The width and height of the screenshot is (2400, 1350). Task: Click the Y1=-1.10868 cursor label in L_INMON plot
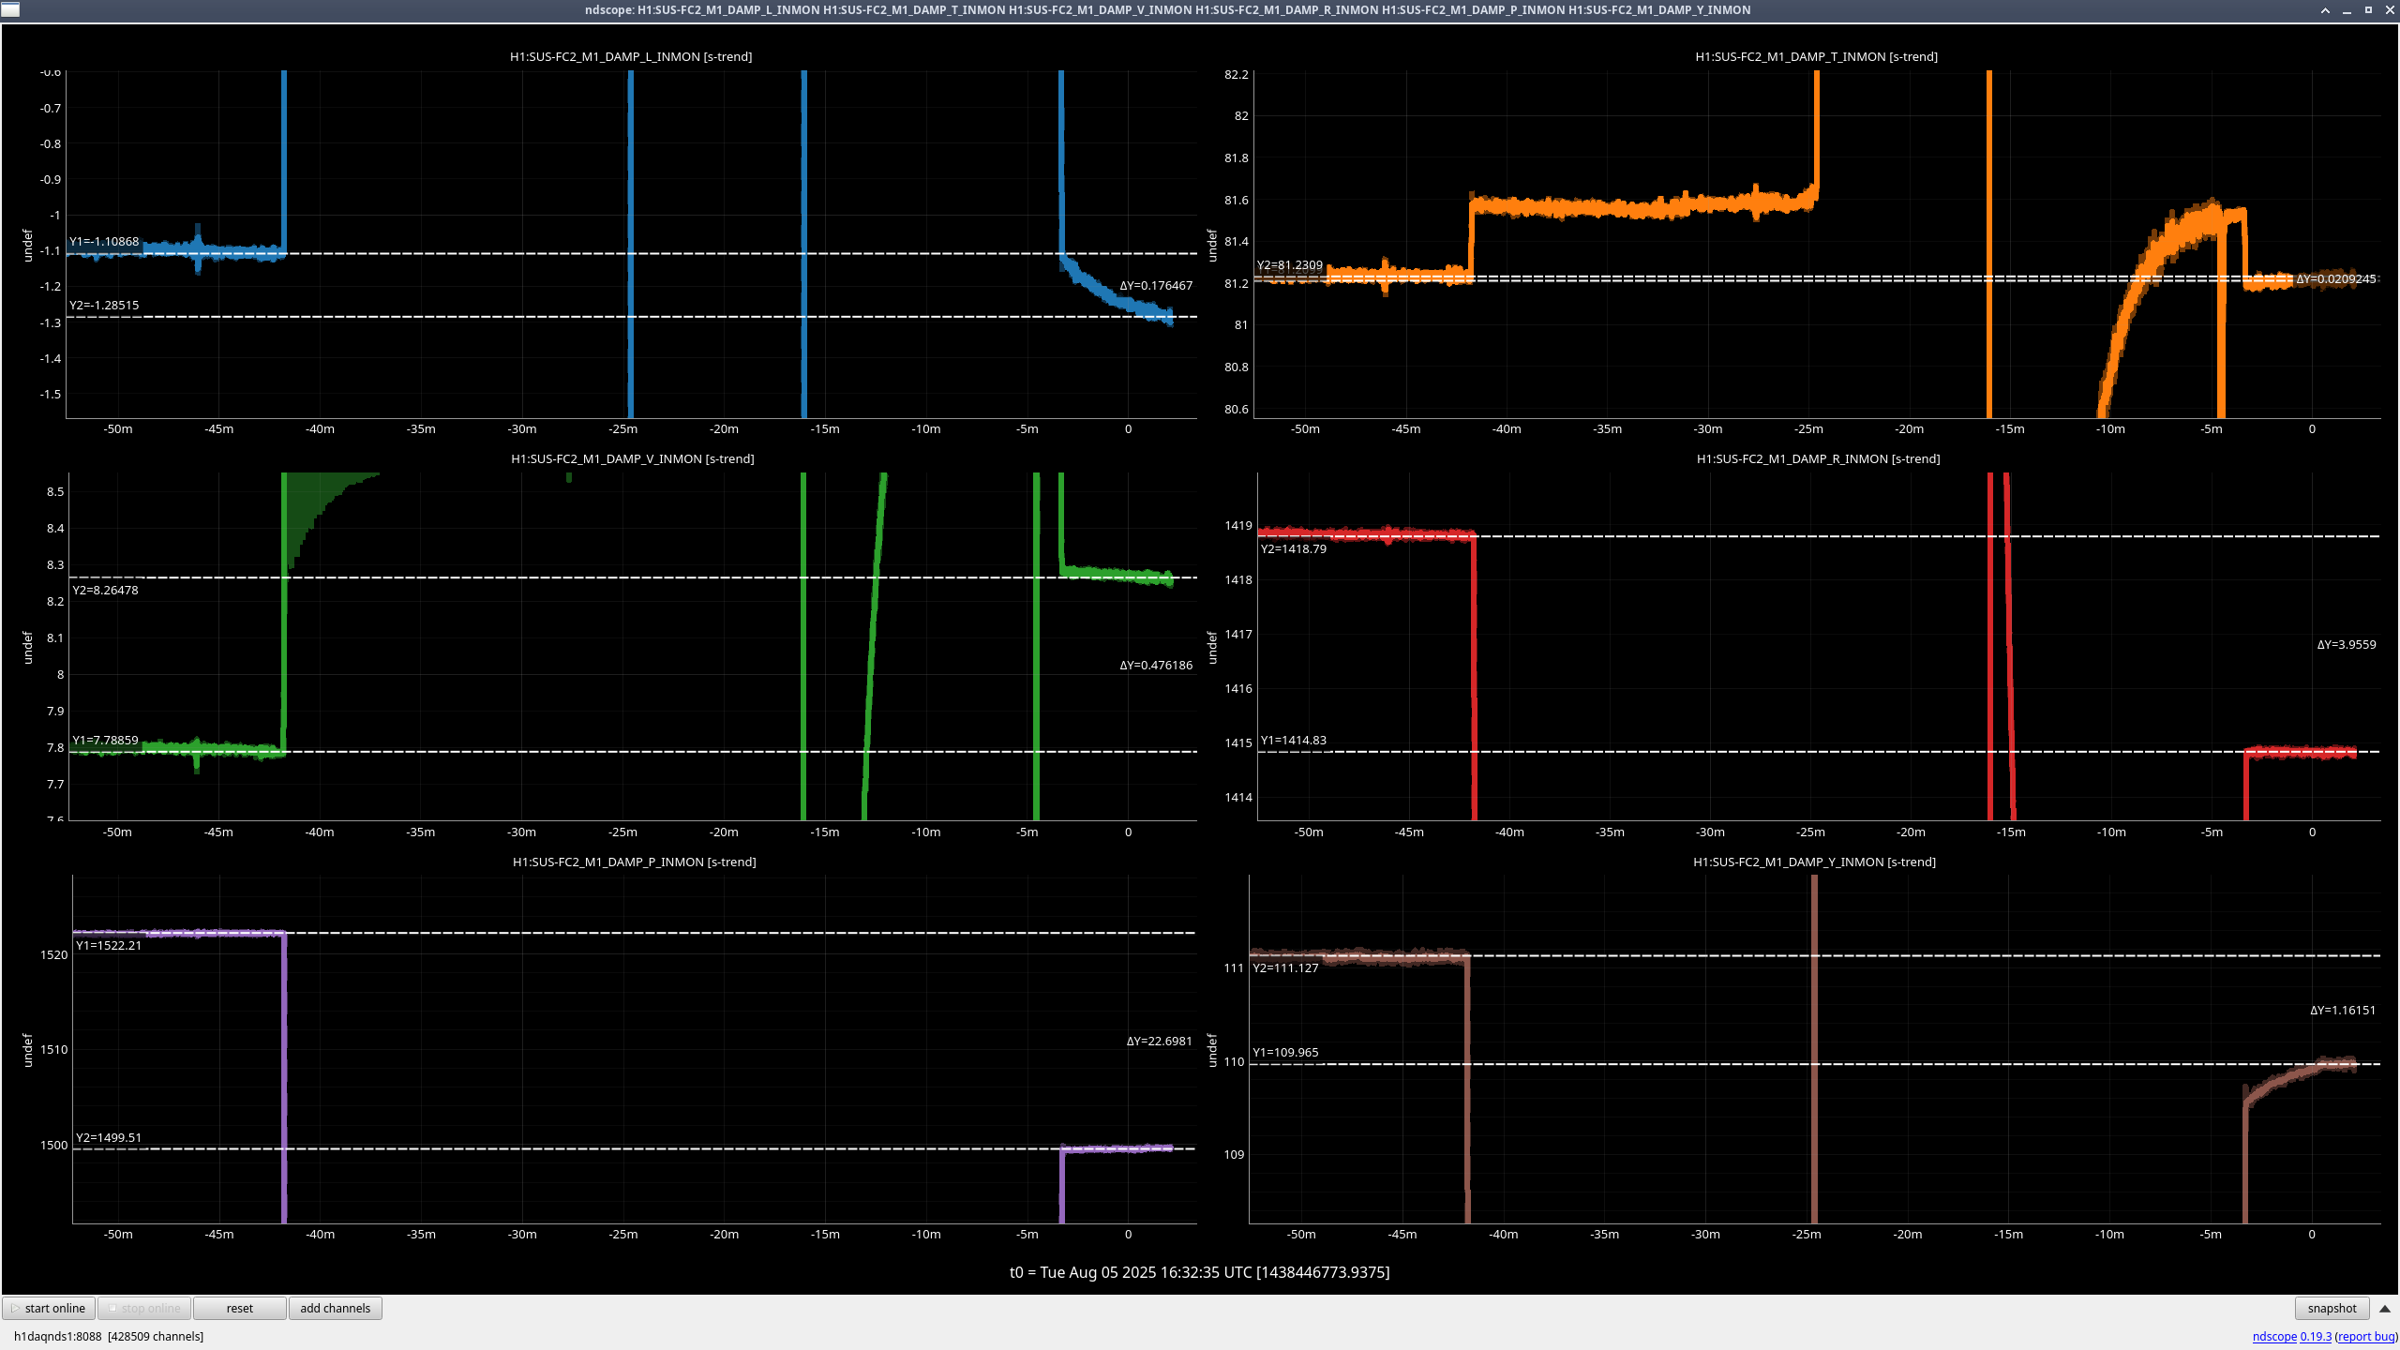[x=104, y=242]
